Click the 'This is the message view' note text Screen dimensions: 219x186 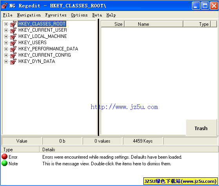(x=107, y=164)
